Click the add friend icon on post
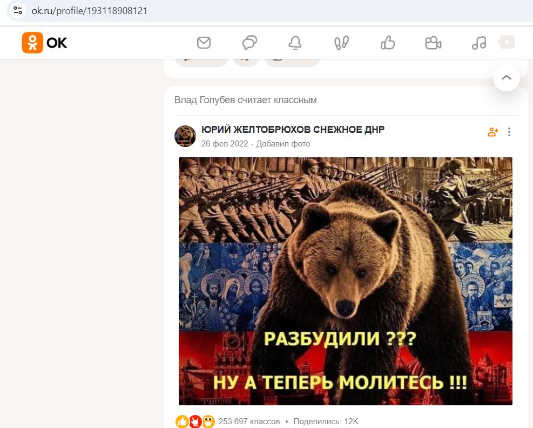 (x=493, y=132)
